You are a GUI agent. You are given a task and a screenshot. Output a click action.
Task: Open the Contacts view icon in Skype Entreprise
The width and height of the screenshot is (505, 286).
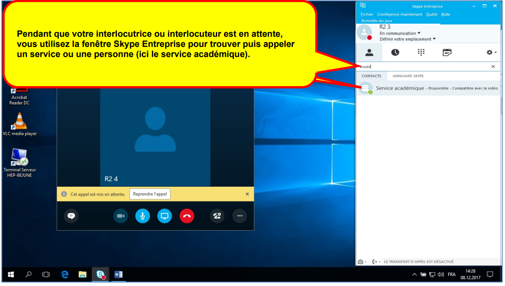[x=369, y=52]
